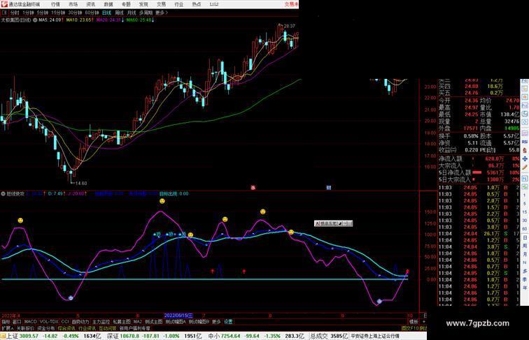Switch chart to 分时 period
The width and height of the screenshot is (529, 340).
pos(15,13)
